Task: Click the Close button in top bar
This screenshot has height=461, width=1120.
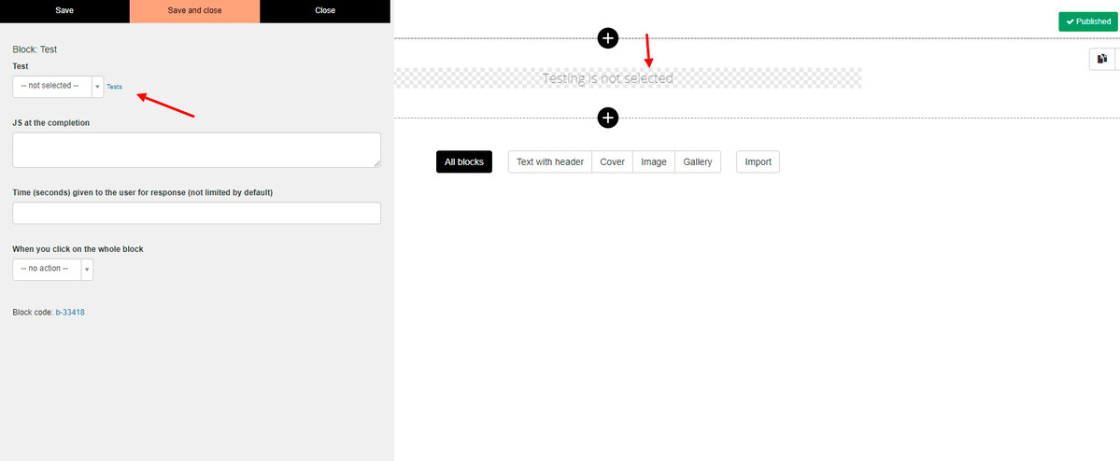Action: pyautogui.click(x=325, y=10)
